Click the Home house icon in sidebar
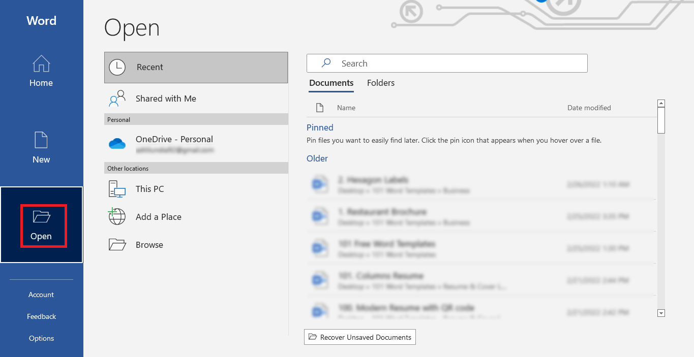Screen dimensions: 694x357 [41, 63]
